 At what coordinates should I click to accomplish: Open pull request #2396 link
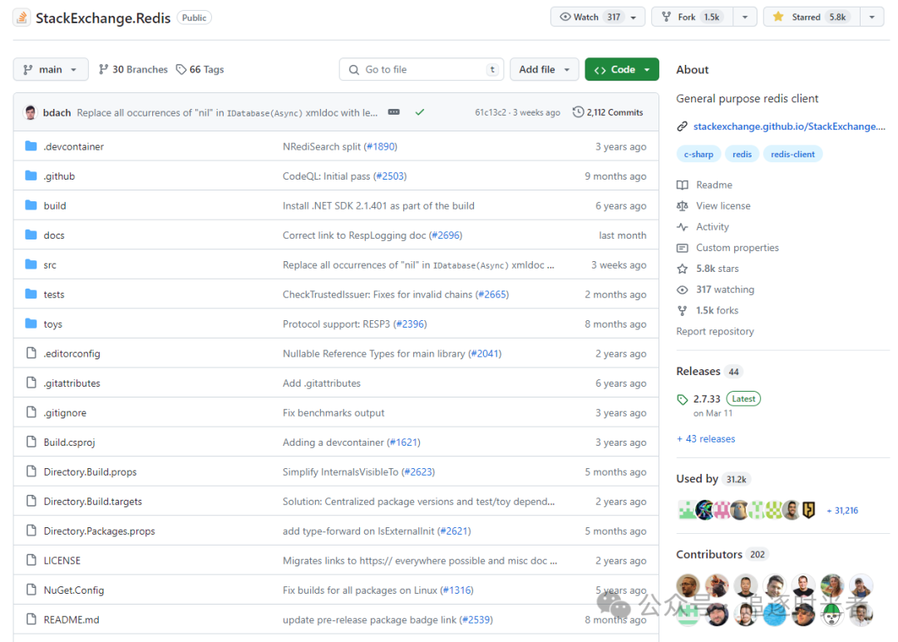(410, 323)
